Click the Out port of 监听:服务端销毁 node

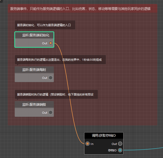(51, 112)
